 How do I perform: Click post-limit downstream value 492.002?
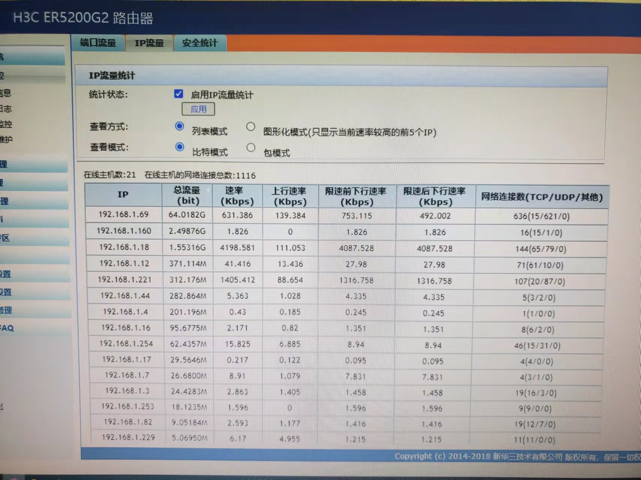[x=435, y=216]
